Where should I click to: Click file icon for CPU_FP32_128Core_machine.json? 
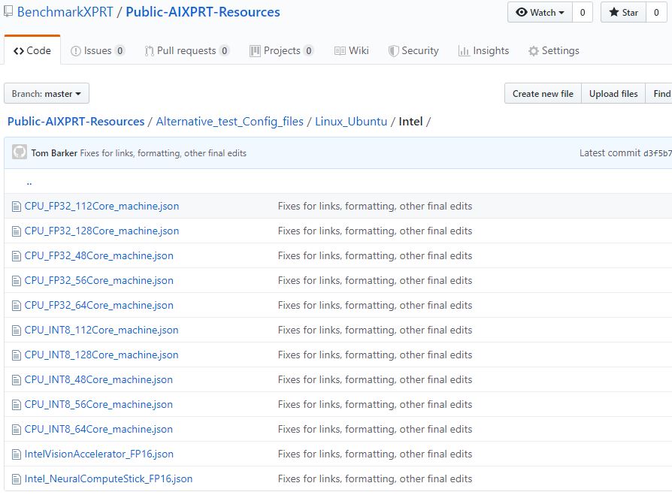(17, 231)
